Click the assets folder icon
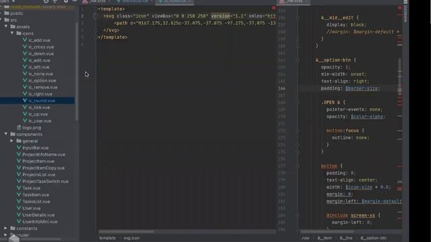The image size is (431, 242). 13,27
